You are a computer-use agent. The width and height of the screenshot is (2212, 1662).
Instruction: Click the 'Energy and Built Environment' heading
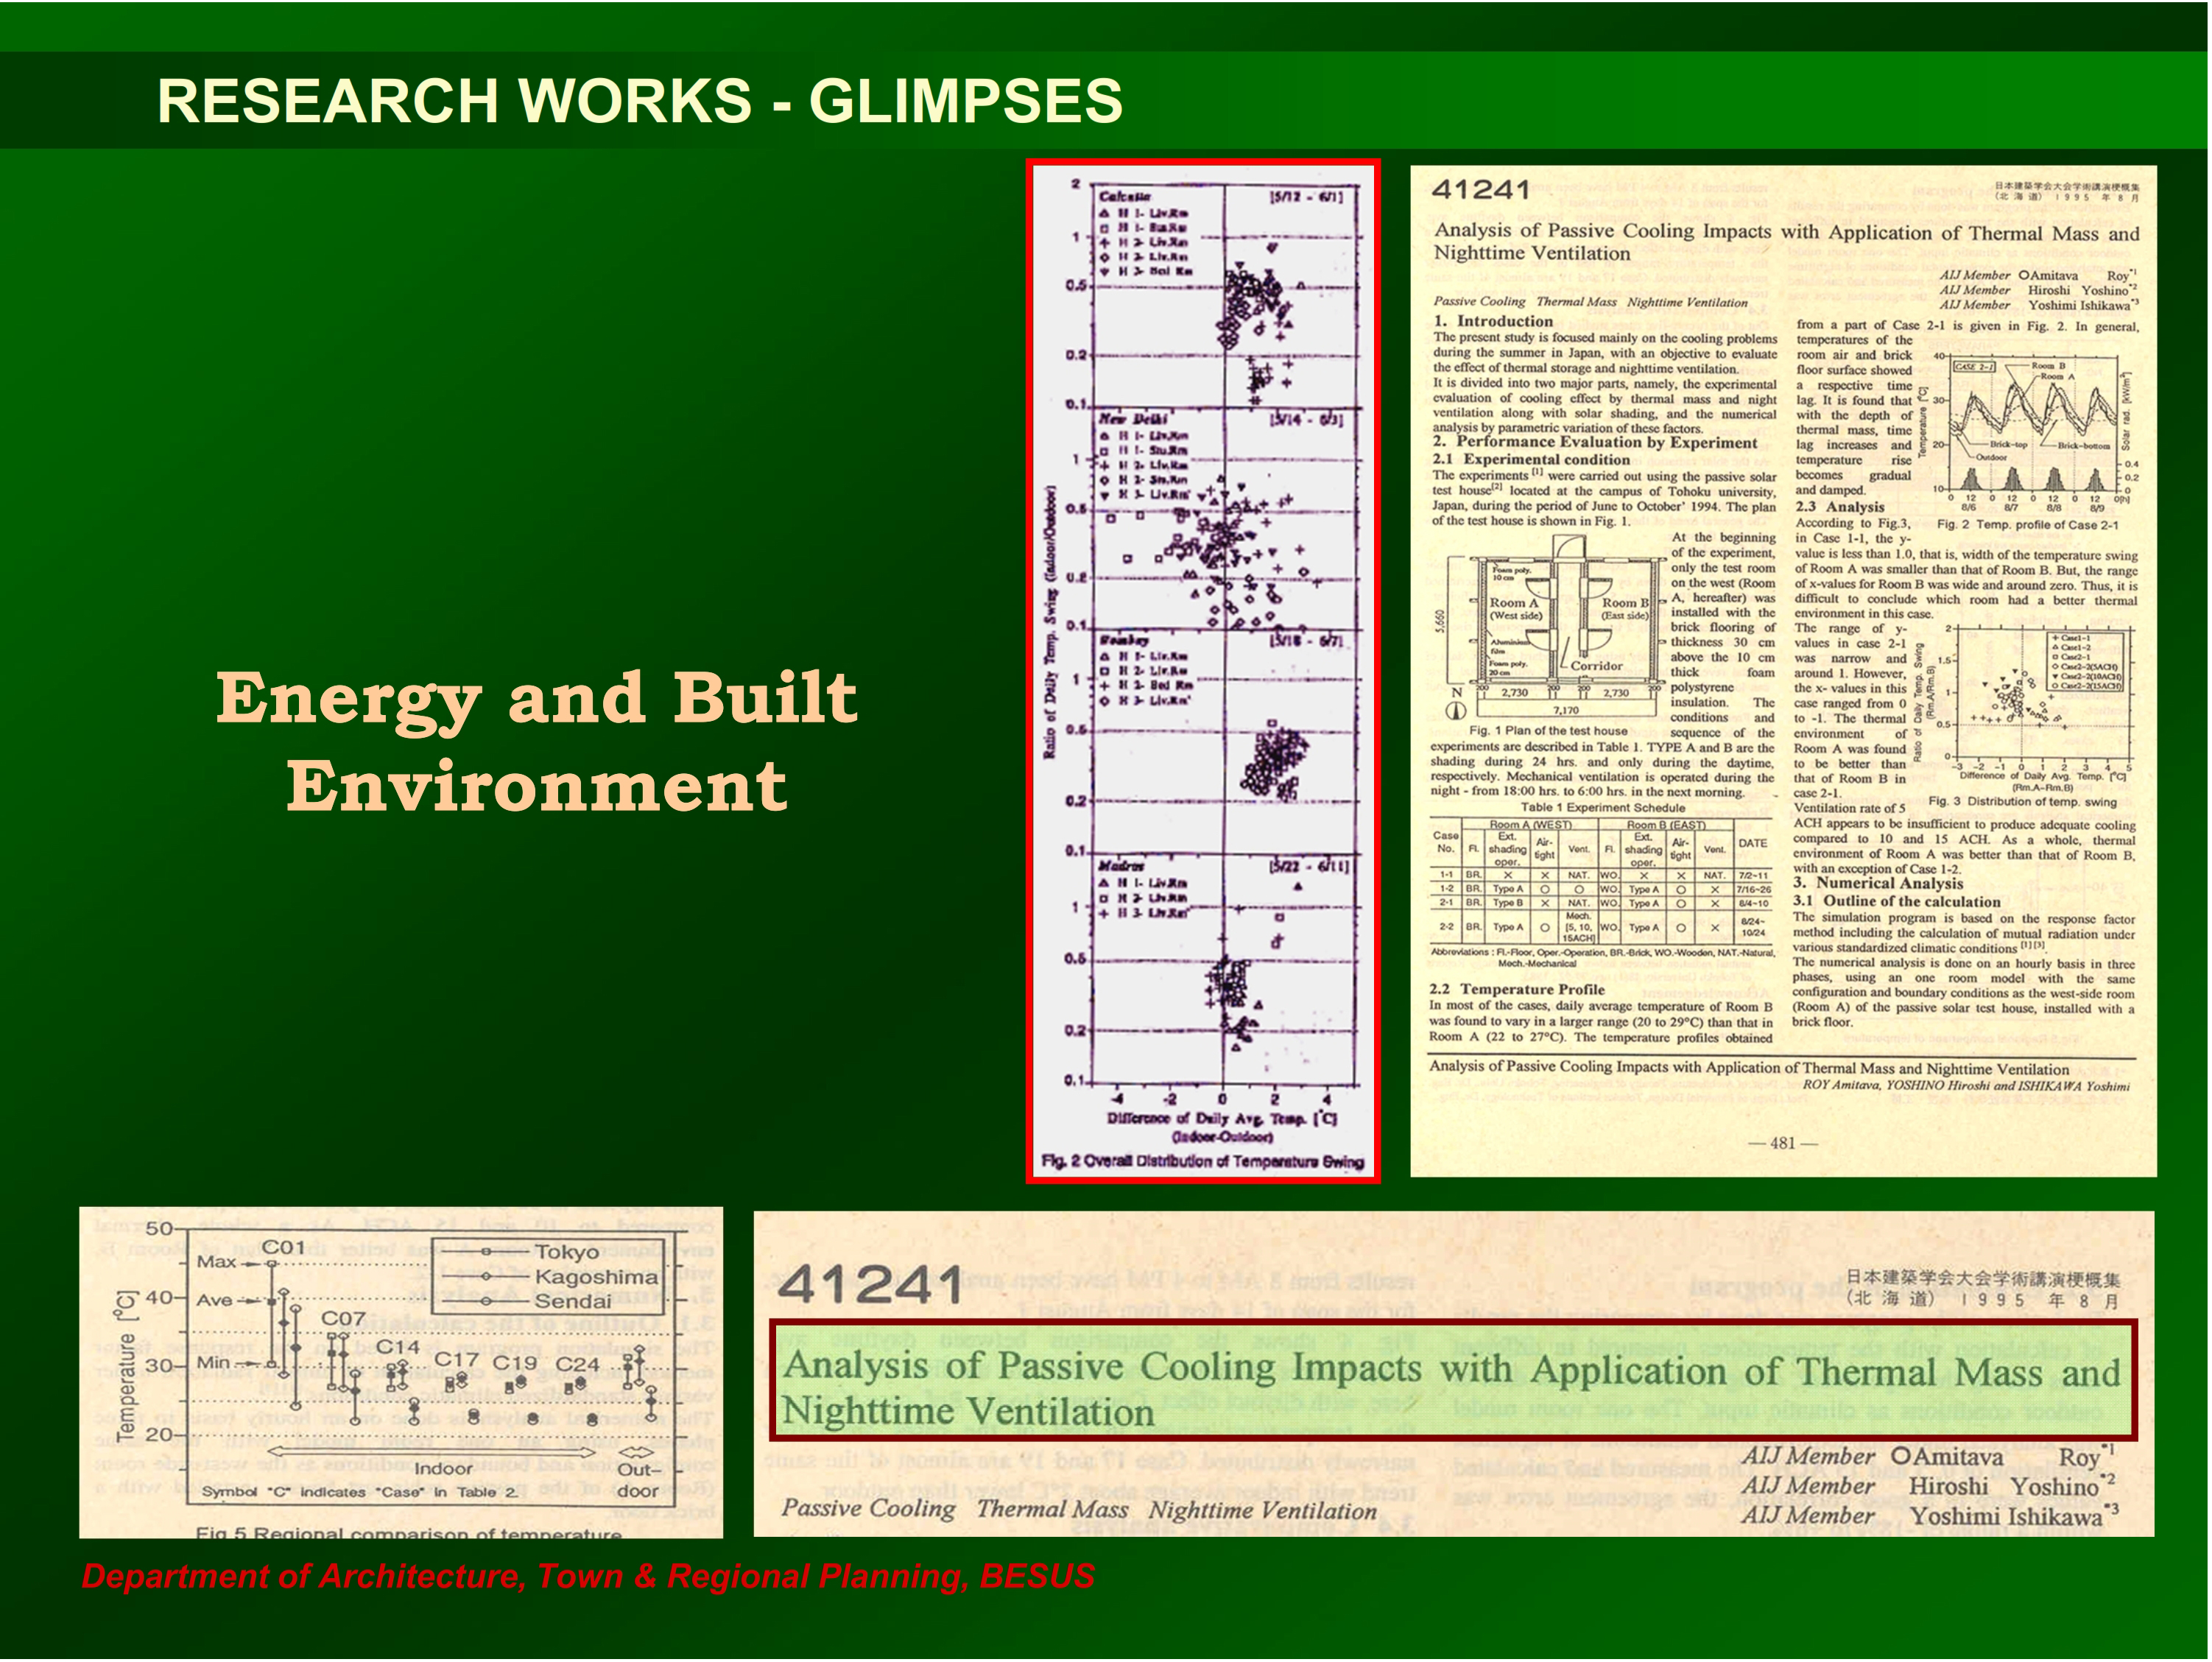(537, 741)
